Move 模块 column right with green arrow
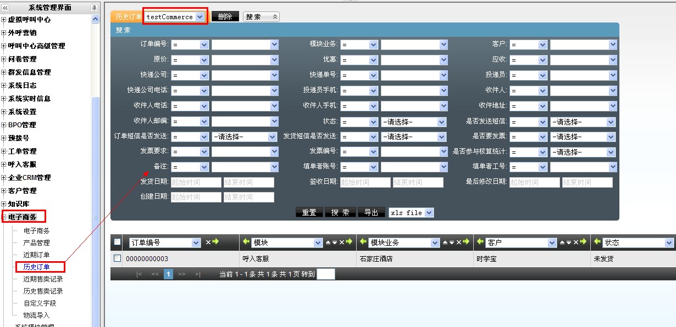The height and width of the screenshot is (327, 676). click(x=348, y=242)
